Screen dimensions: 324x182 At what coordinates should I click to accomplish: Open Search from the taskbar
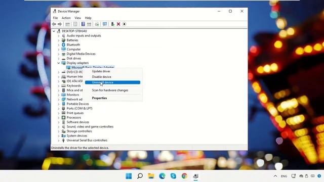[x=140, y=176]
